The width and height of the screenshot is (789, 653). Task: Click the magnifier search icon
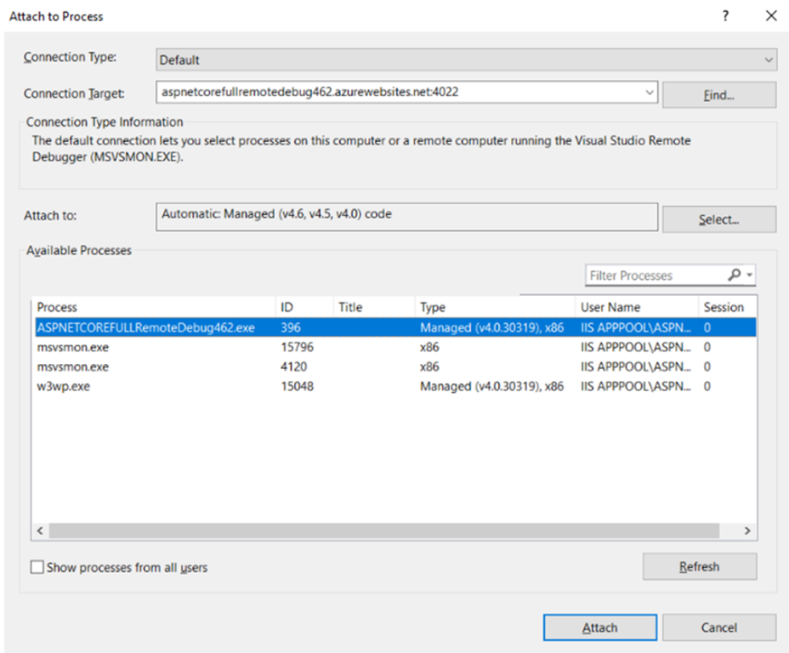click(734, 275)
